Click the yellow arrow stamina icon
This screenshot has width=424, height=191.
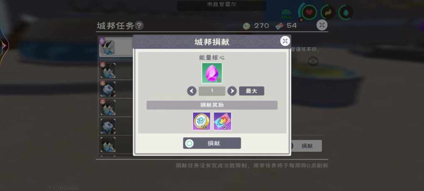(328, 12)
